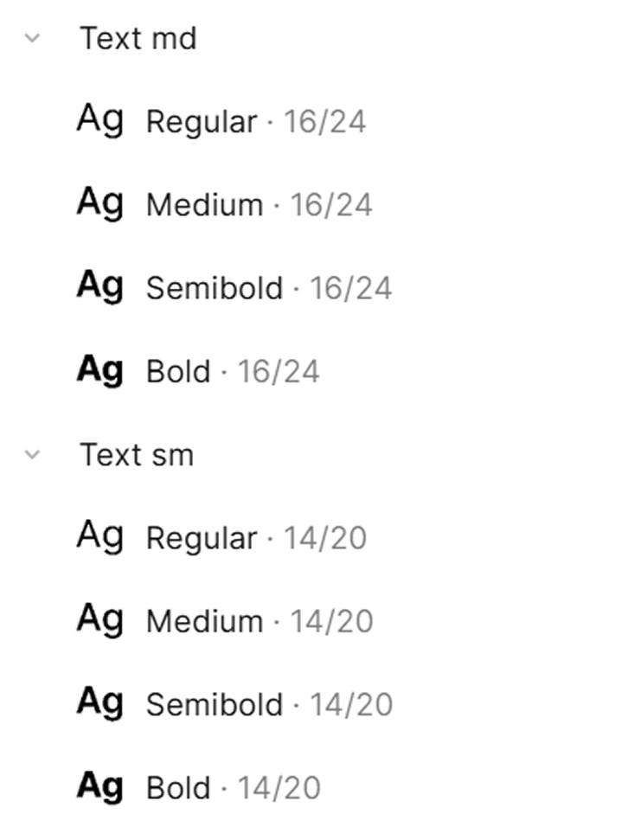The width and height of the screenshot is (628, 820).
Task: Click the Ag preview for Text md Medium
Action: click(100, 203)
